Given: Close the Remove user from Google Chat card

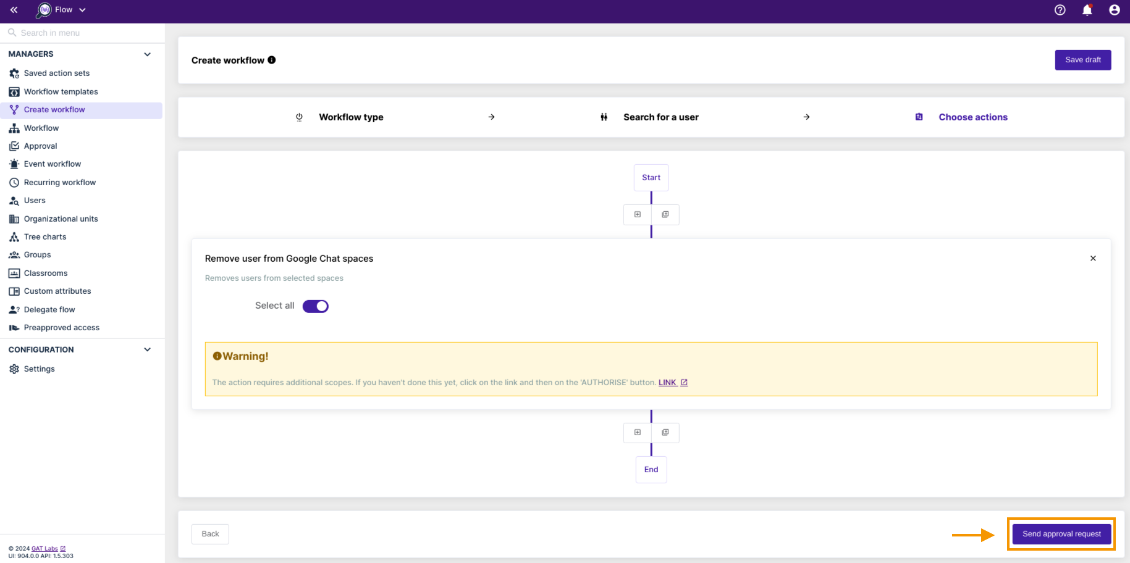Looking at the screenshot, I should (x=1093, y=259).
